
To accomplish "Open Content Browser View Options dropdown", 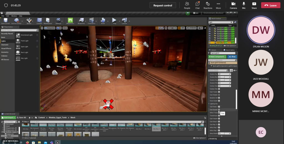I will point(200,138).
